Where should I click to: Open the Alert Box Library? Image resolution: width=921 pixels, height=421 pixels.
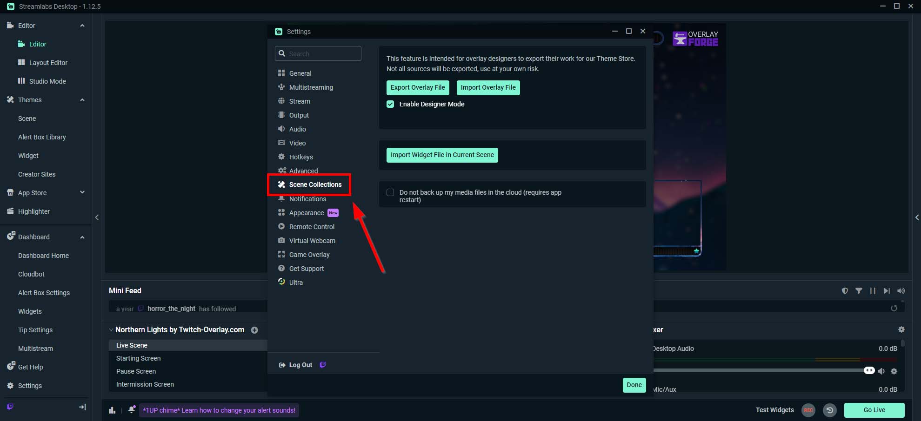coord(42,137)
